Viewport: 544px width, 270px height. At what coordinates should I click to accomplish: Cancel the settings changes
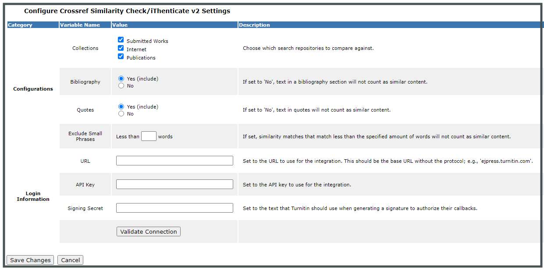(x=70, y=259)
